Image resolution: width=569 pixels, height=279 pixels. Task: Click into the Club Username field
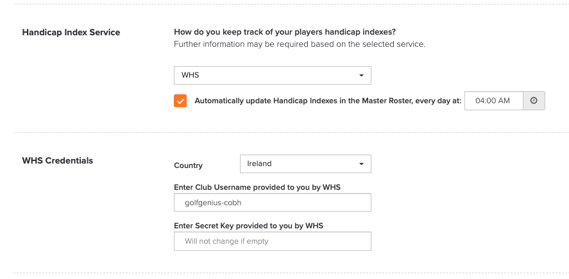[273, 203]
